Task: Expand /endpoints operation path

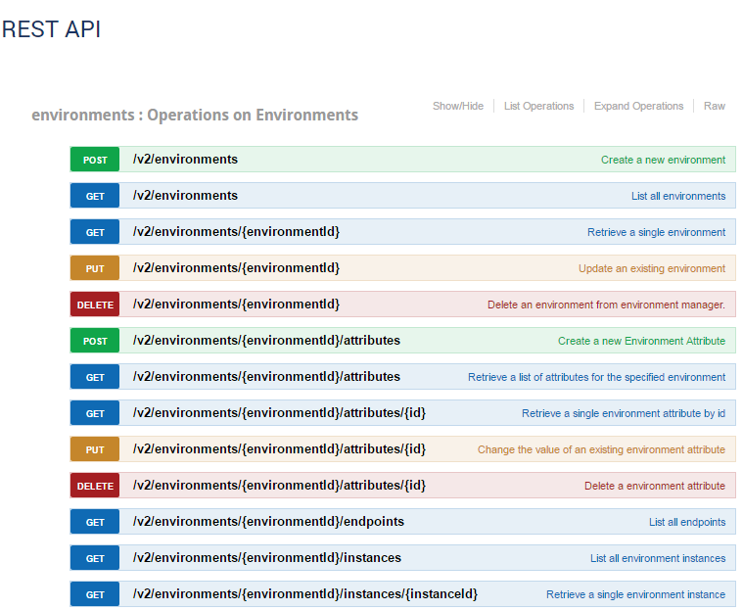Action: 268,521
